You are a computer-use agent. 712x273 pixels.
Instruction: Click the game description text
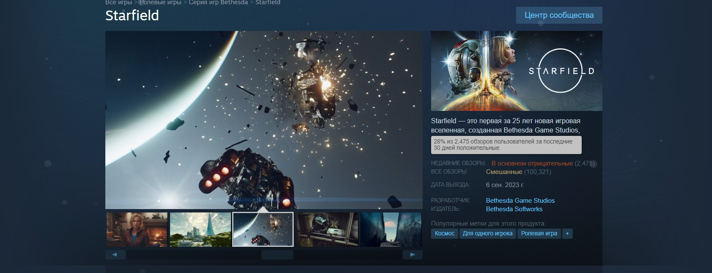click(x=506, y=126)
